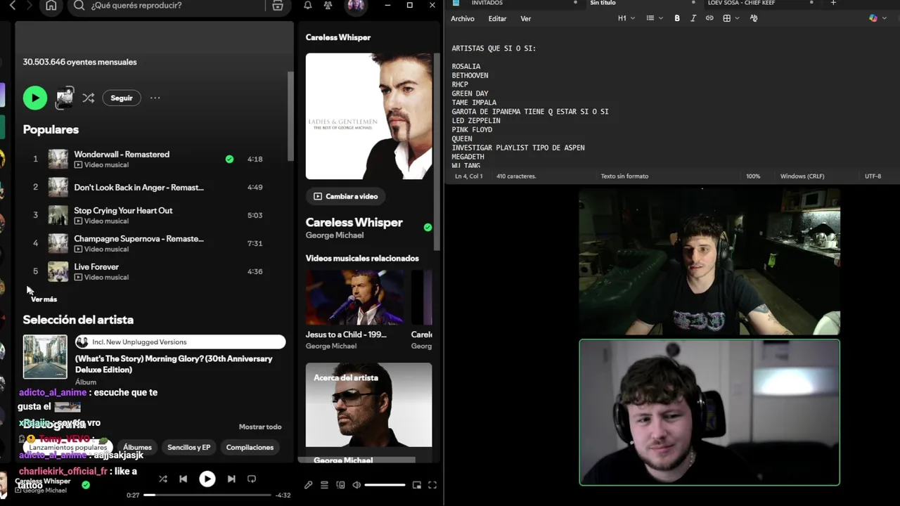Skip to the next track
The width and height of the screenshot is (900, 506).
coord(231,479)
